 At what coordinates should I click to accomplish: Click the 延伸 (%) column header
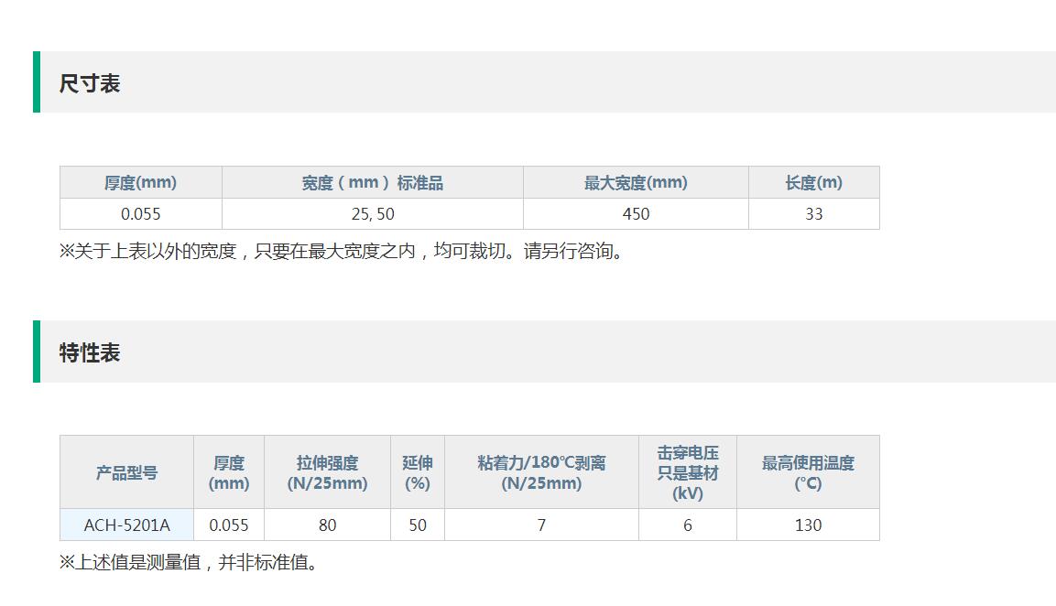[418, 472]
